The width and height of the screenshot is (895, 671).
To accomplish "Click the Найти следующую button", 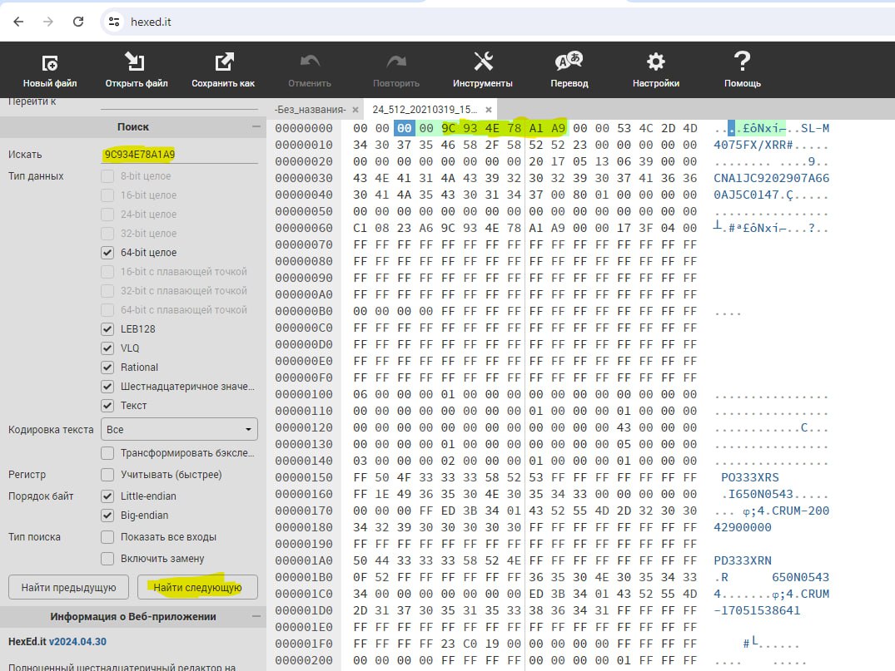I will [197, 588].
